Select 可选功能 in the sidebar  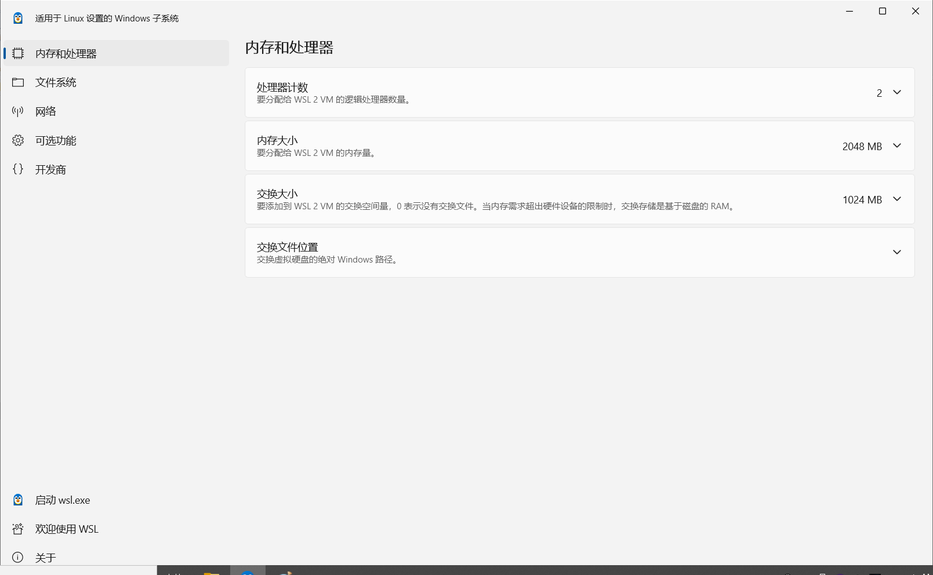coord(116,140)
